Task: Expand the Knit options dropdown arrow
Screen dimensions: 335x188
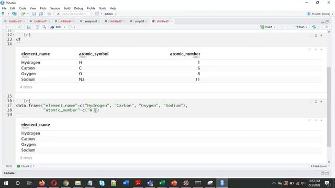Action: click(64, 27)
